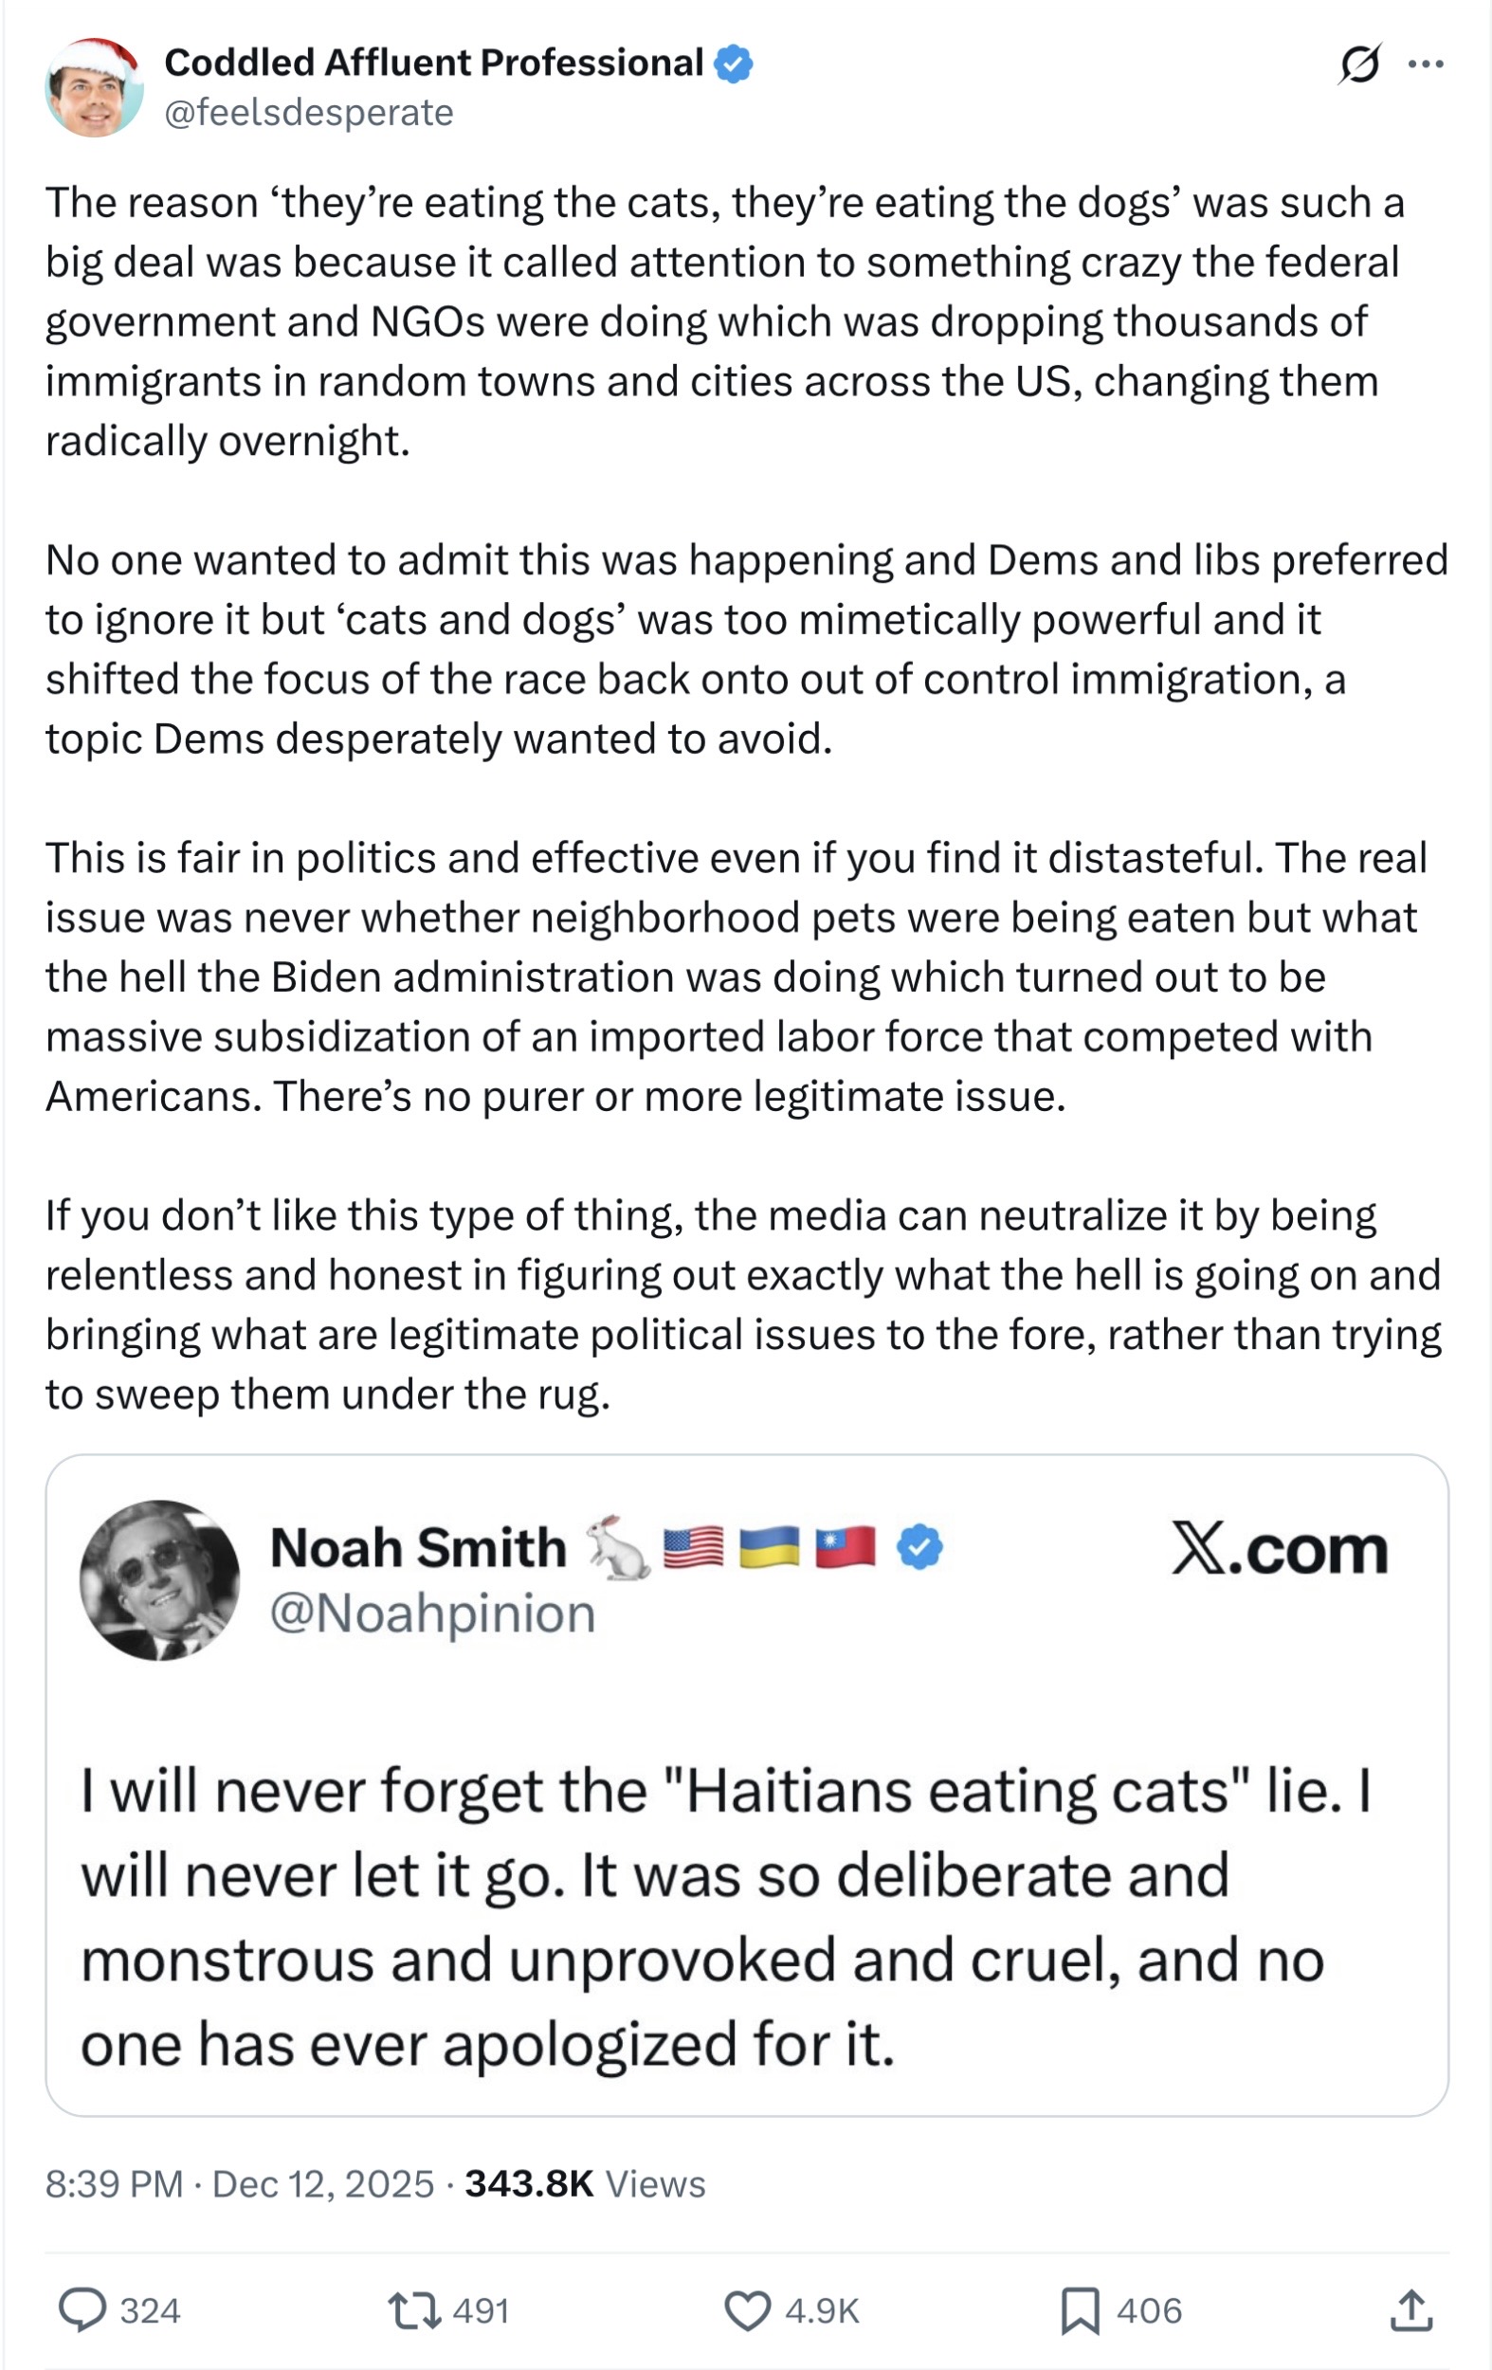The image size is (1492, 2370).
Task: Click the Coddled Affluent Professional display name
Action: (433, 63)
